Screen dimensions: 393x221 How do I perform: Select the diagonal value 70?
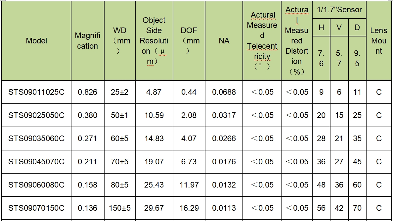(x=357, y=208)
